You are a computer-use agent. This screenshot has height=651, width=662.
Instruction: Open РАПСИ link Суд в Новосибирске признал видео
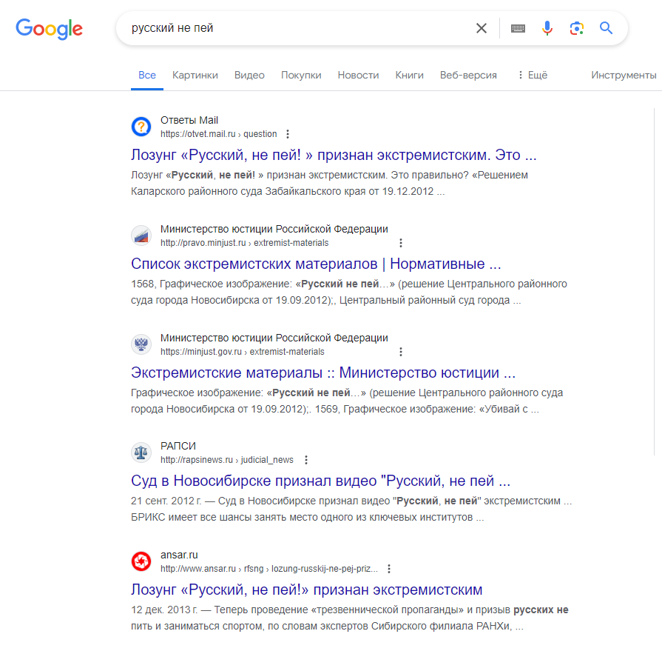[320, 481]
